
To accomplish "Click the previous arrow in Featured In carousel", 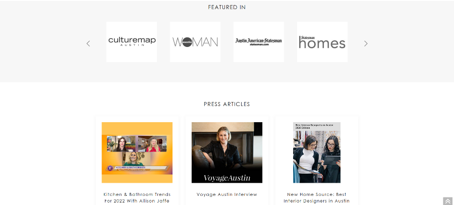I will tap(88, 43).
